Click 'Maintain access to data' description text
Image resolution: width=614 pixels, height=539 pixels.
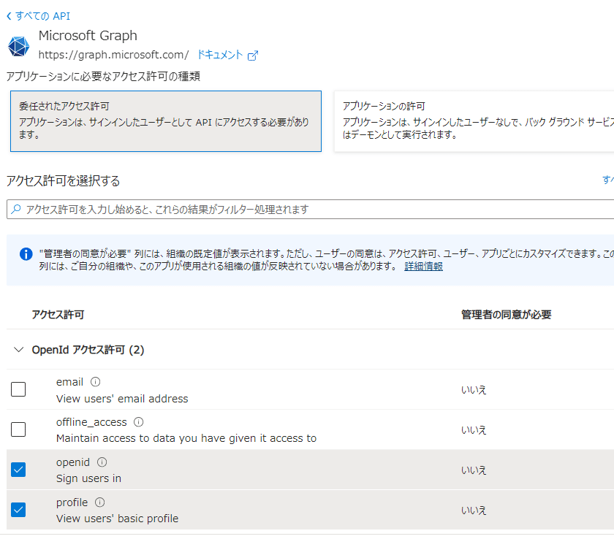tap(186, 438)
